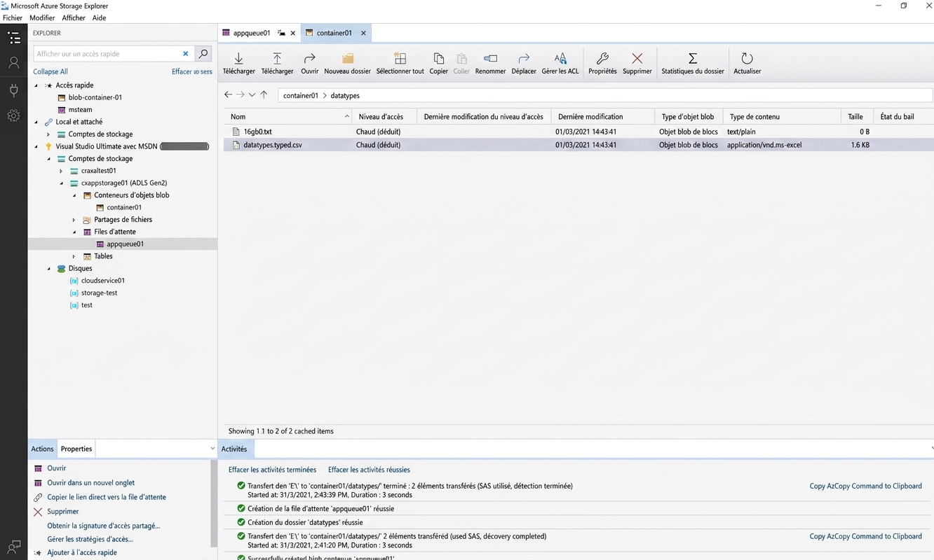Collapse Conteneurs d'objets blob
This screenshot has width=934, height=560.
[74, 195]
